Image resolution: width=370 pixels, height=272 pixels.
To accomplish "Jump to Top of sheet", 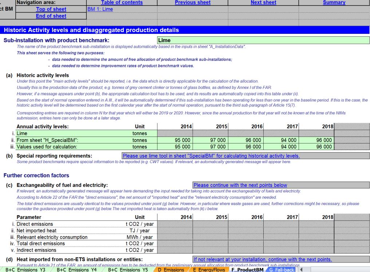I will pyautogui.click(x=51, y=9).
